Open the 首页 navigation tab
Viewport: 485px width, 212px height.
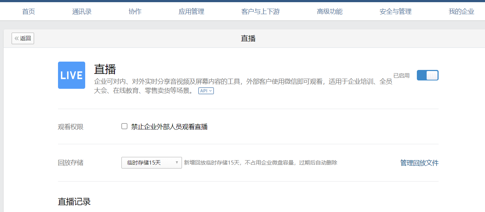click(29, 12)
